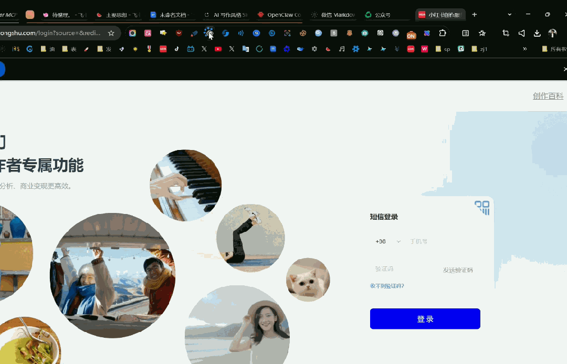The height and width of the screenshot is (364, 567).
Task: Open the 收不到验证码? help link
Action: point(387,286)
